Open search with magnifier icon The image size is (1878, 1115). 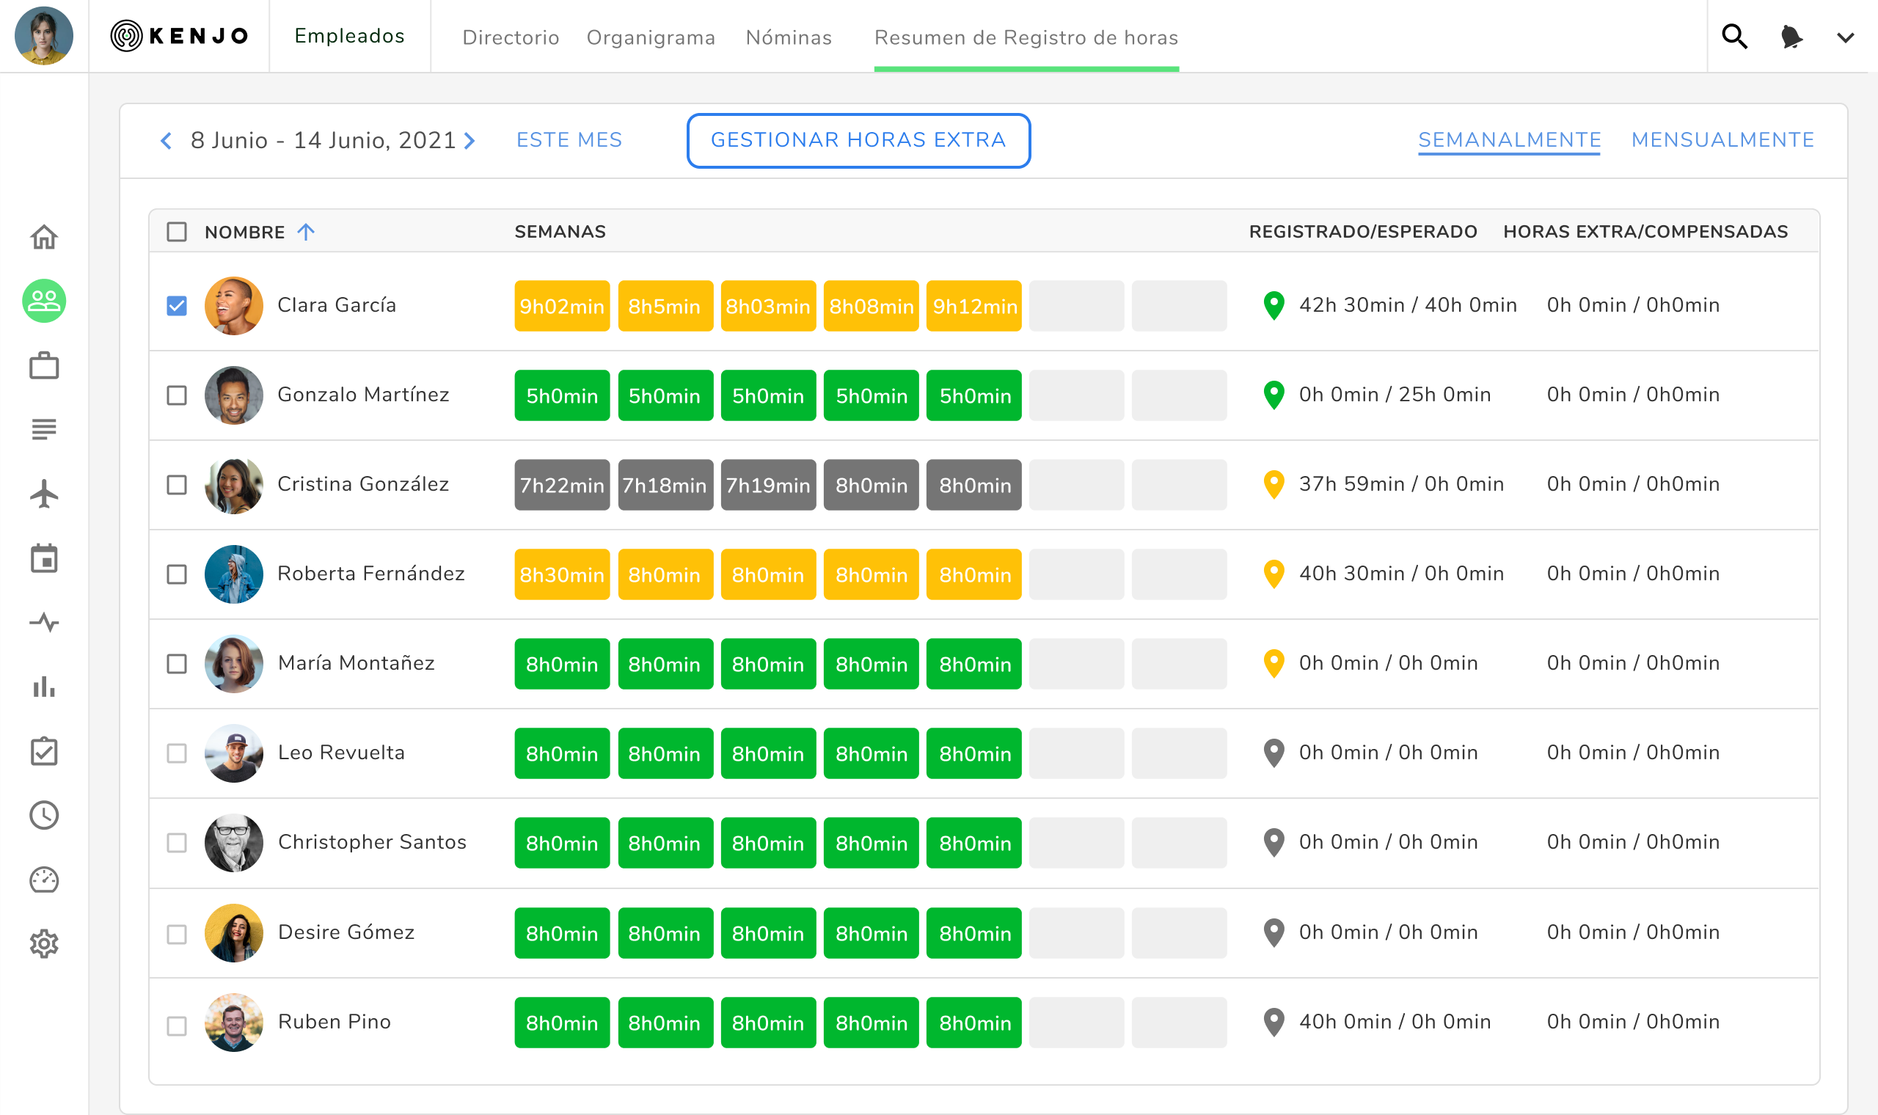tap(1733, 36)
